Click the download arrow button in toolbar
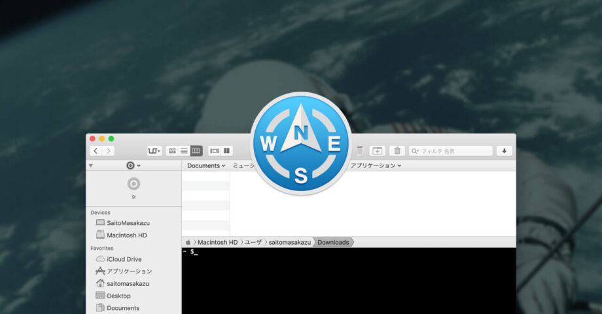 [x=504, y=151]
